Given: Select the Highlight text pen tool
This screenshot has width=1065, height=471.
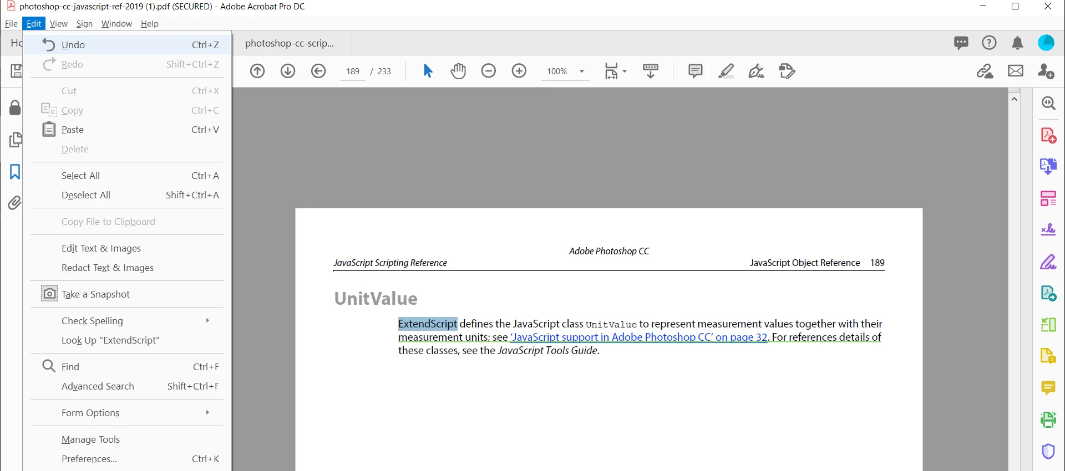Looking at the screenshot, I should 726,71.
